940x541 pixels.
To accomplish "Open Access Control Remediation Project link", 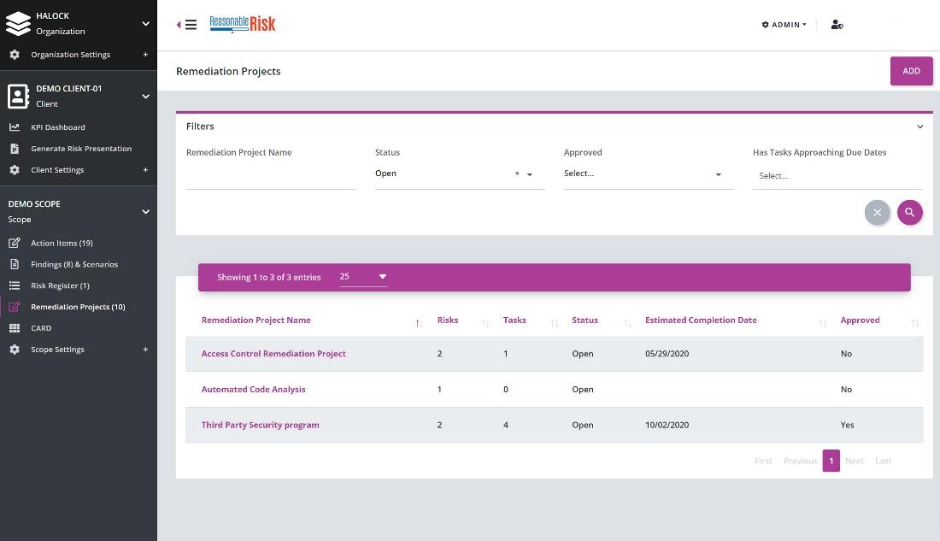I will click(273, 354).
